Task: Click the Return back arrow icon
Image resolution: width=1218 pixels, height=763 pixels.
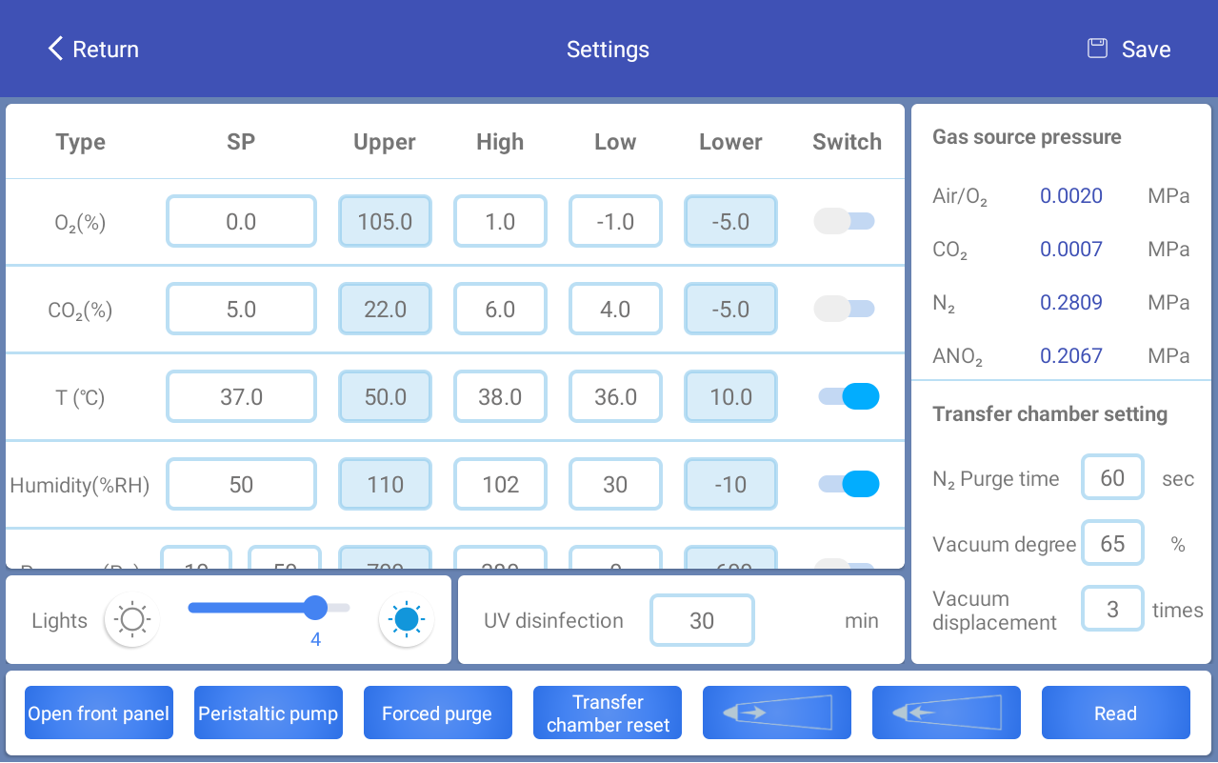Action: coord(55,49)
